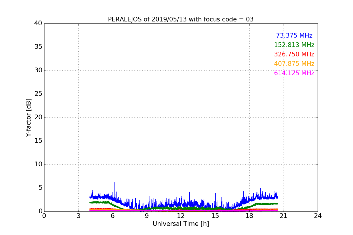This screenshot has height=235, width=353.
Task: Select the '73.375 MHz' legend label
Action: coord(294,36)
